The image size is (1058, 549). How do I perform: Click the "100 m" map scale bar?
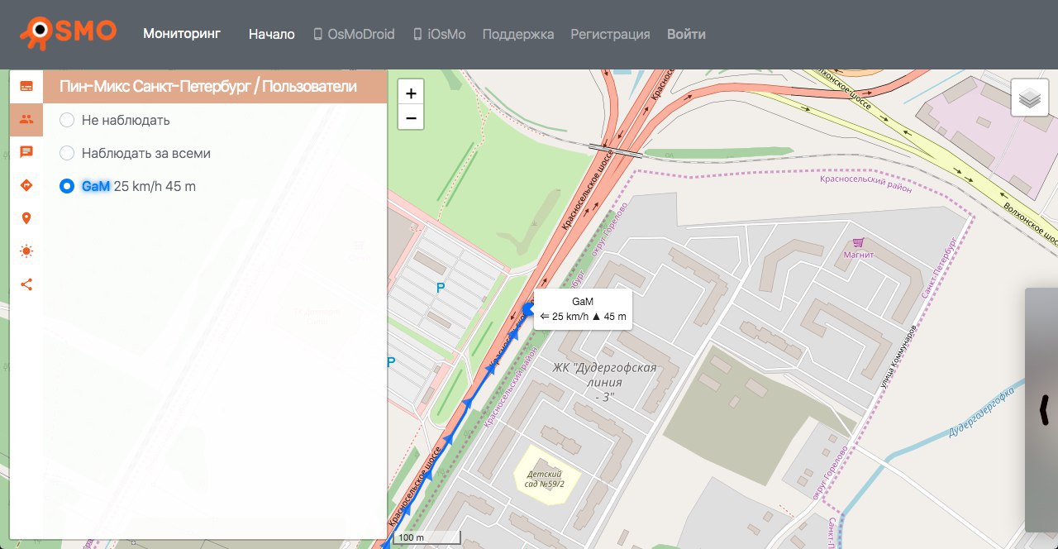(x=427, y=537)
